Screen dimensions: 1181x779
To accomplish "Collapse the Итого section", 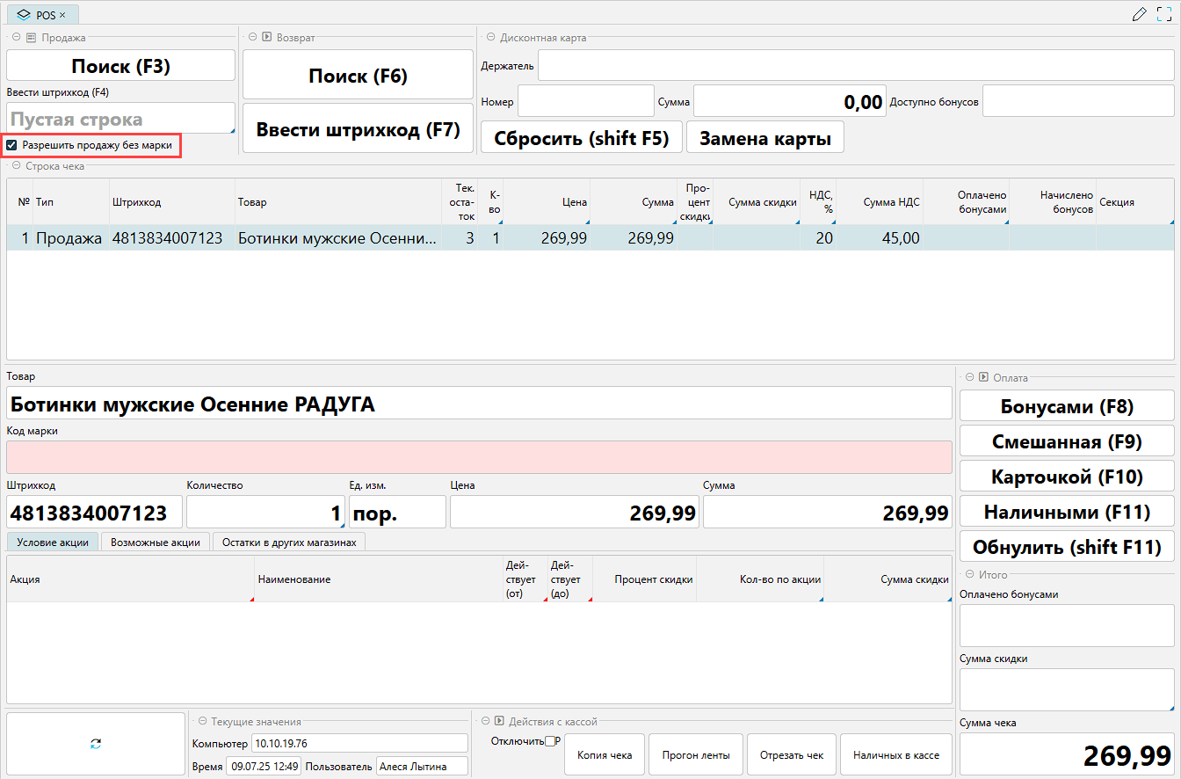I will [x=969, y=574].
